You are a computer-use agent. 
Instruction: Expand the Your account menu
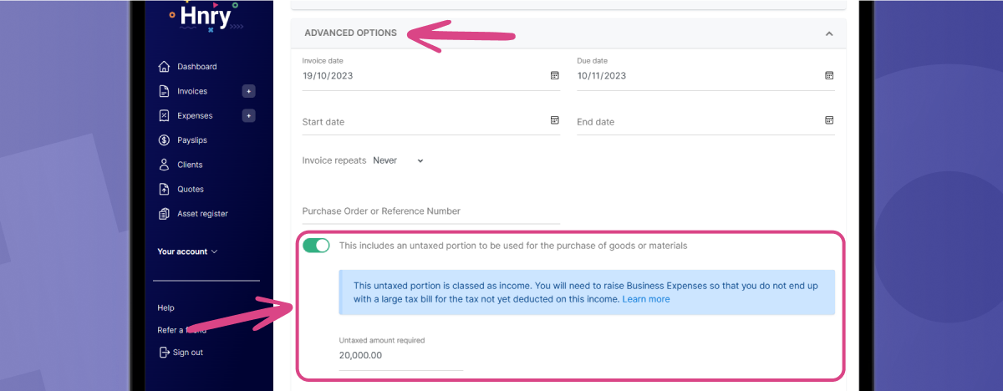coord(187,251)
